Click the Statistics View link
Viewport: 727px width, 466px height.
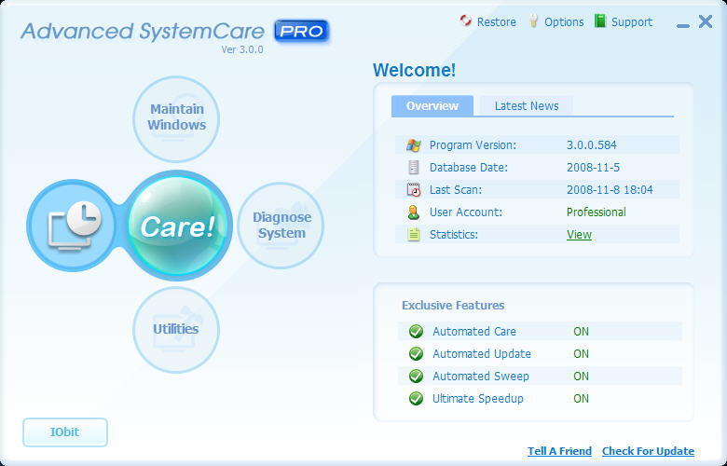(x=579, y=235)
